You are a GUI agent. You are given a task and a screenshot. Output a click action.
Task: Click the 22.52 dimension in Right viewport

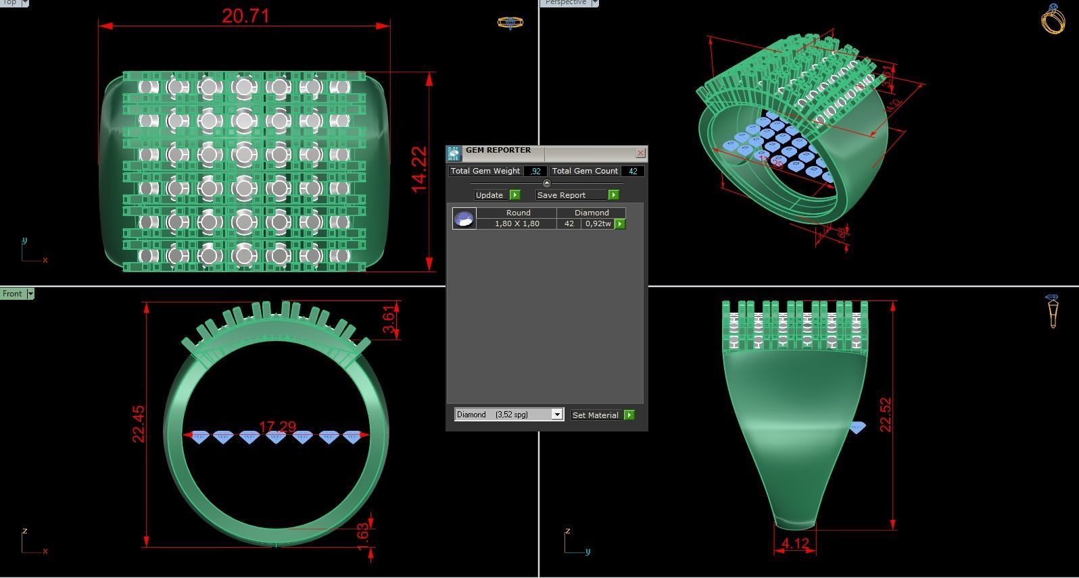[885, 415]
